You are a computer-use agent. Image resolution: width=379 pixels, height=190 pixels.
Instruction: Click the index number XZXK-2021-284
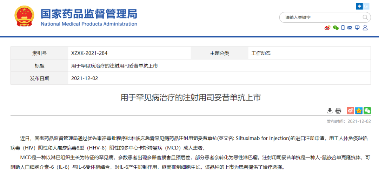coord(89,53)
